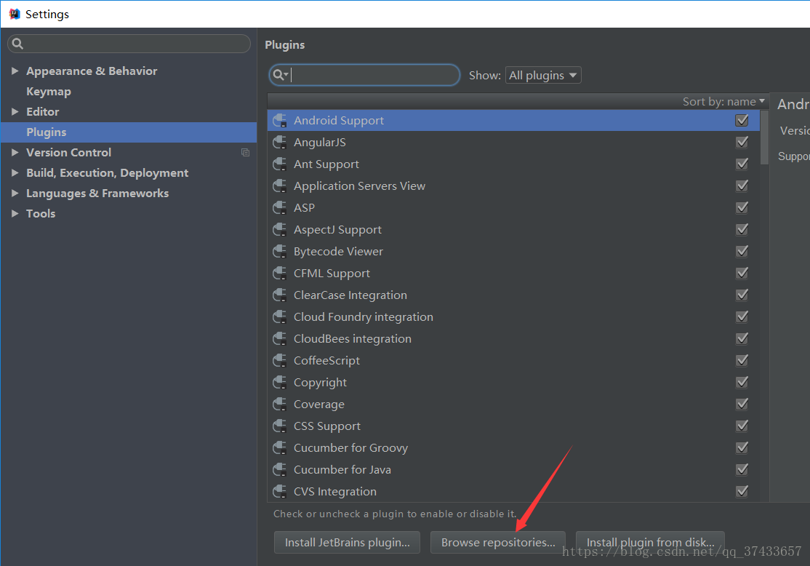Open Languages & Frameworks settings page
This screenshot has width=810, height=566.
tap(97, 194)
